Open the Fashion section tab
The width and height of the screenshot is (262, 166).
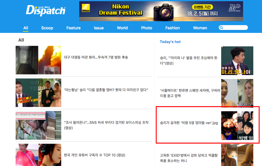click(173, 28)
